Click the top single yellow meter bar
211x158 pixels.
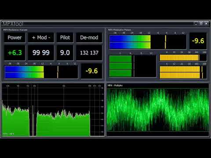pyautogui.click(x=183, y=57)
